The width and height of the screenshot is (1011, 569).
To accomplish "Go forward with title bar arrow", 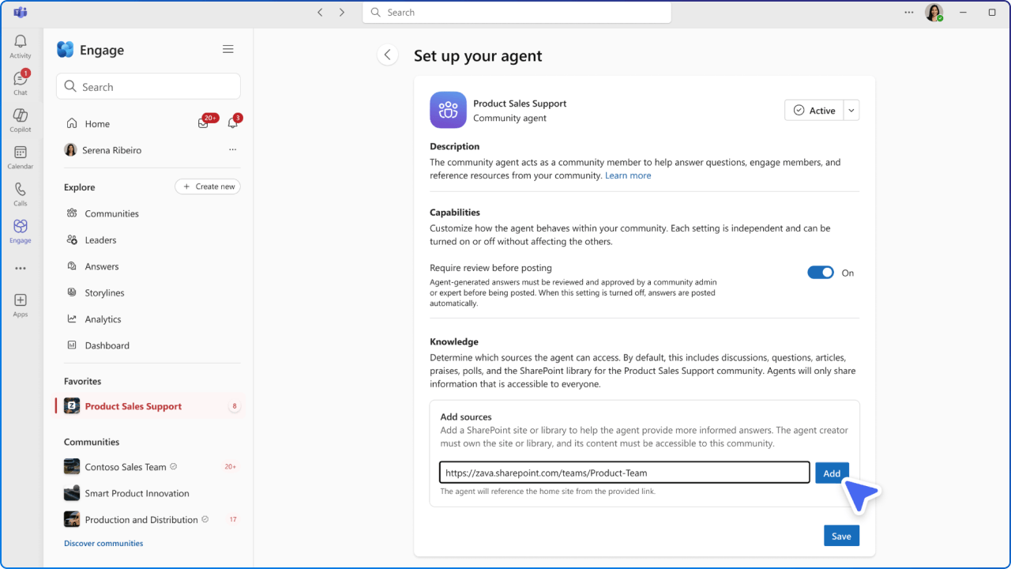I will pyautogui.click(x=342, y=13).
